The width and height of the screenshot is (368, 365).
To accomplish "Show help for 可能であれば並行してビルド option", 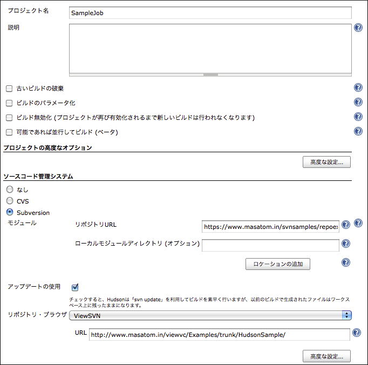I will point(358,131).
